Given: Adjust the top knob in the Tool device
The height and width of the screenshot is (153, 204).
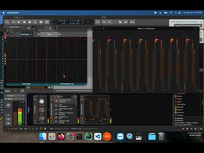Looking at the screenshot, I should click(42, 102).
